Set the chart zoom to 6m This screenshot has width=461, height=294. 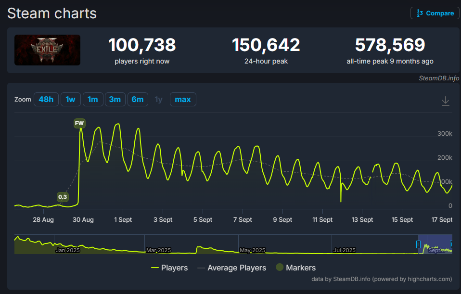[138, 100]
